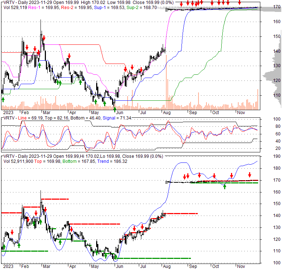Click the 160 price label on top chart axis

[277, 22]
